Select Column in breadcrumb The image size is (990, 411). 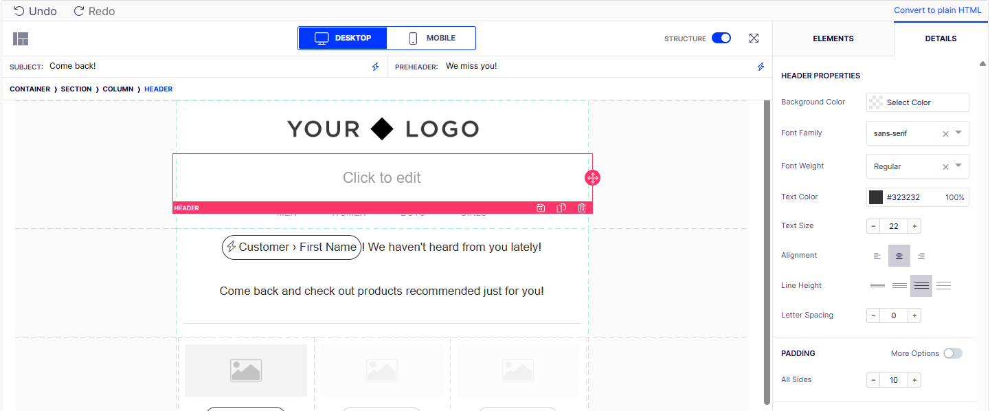coord(118,89)
